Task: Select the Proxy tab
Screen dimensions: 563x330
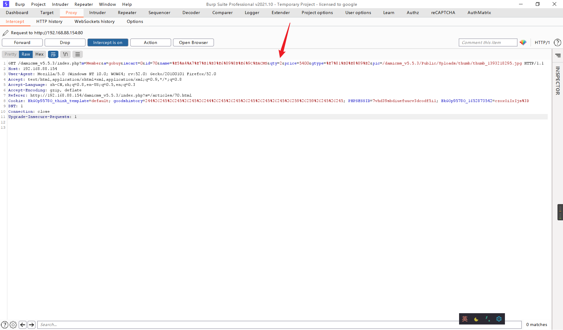Action: pos(71,13)
